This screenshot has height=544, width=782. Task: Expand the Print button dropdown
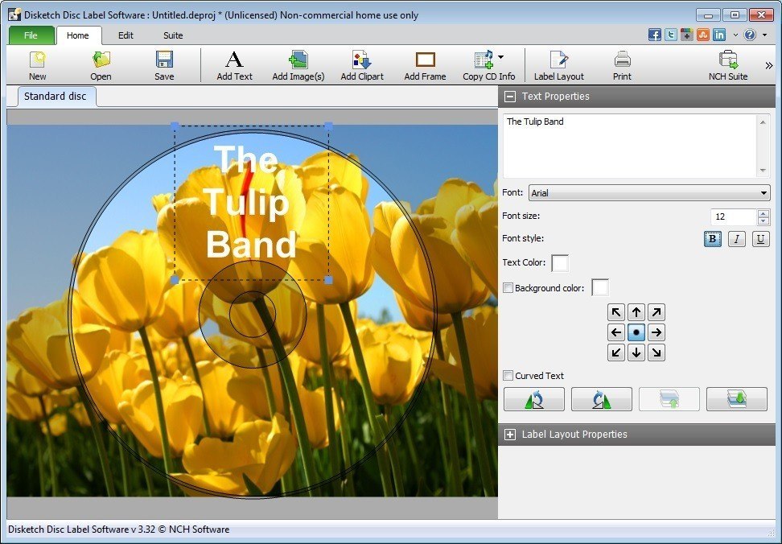coord(622,64)
